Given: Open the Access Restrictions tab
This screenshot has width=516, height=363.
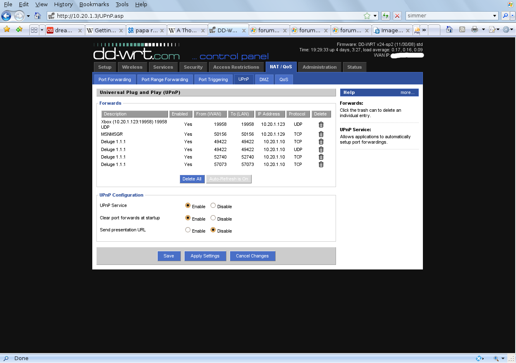Looking at the screenshot, I should click(236, 67).
